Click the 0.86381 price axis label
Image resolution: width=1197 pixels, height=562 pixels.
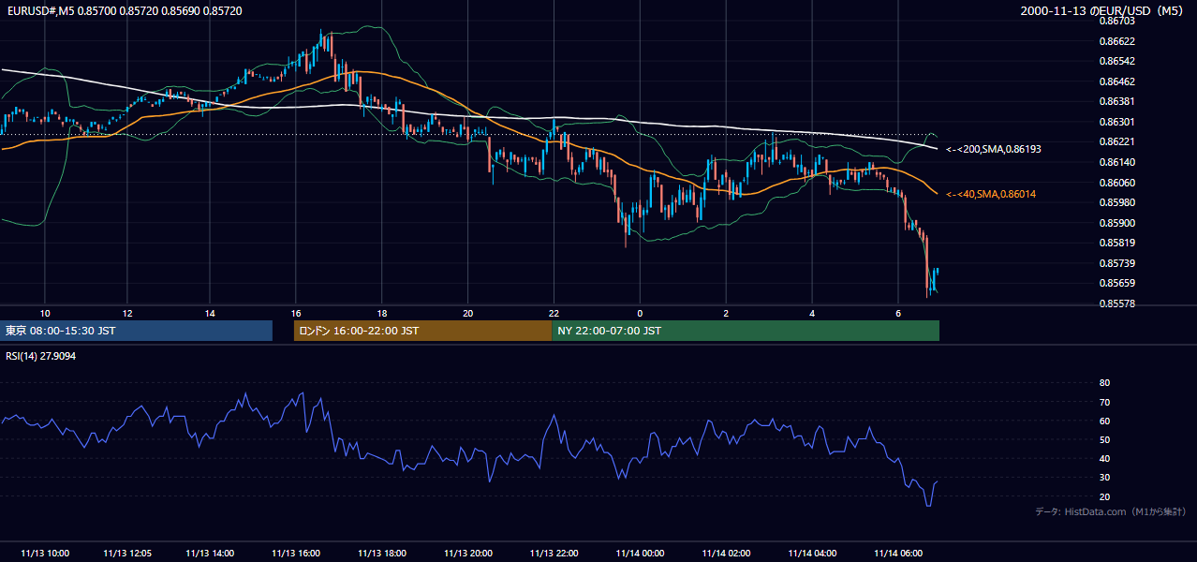pyautogui.click(x=1116, y=101)
